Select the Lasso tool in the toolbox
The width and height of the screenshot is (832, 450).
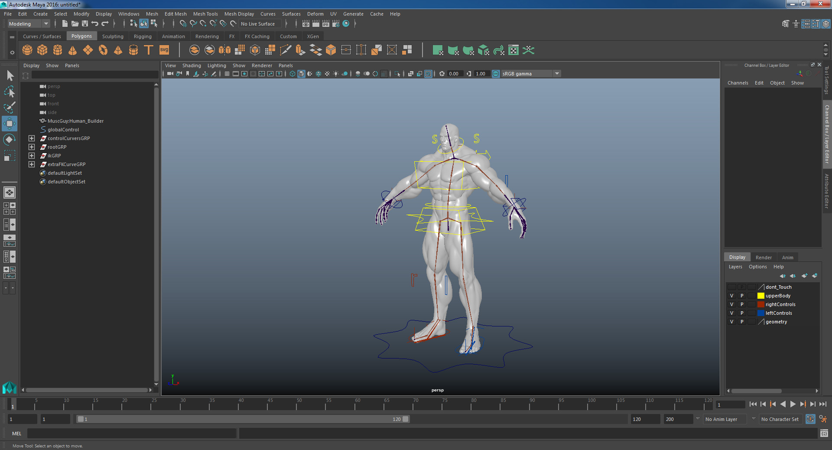[x=10, y=92]
